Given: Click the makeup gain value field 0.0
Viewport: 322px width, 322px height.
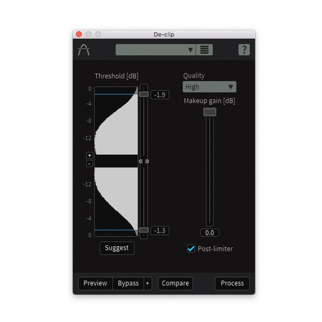Looking at the screenshot, I should coord(210,233).
